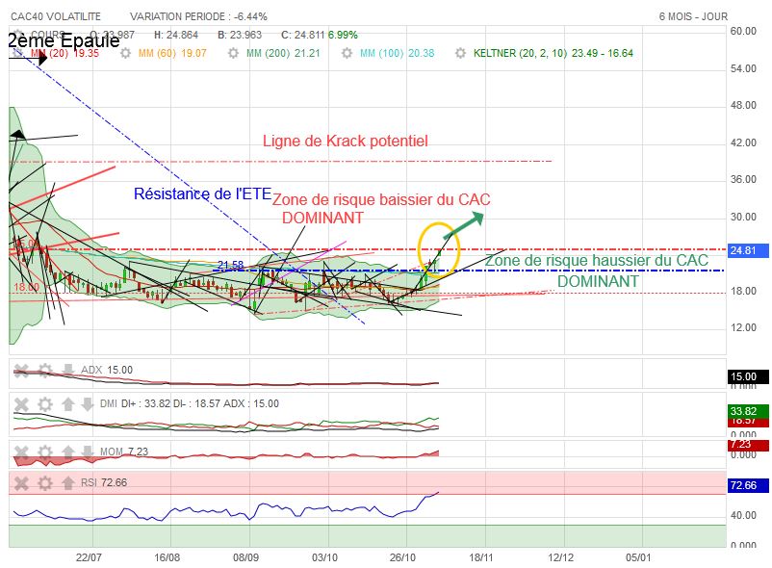Image resolution: width=772 pixels, height=568 pixels.
Task: Move ADX panel down
Action: (68, 370)
